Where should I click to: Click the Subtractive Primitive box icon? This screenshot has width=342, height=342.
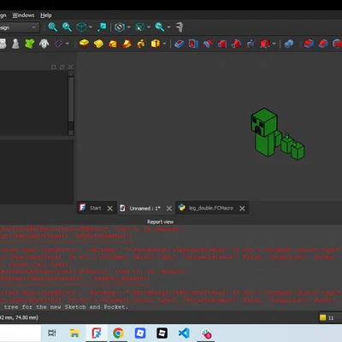click(265, 44)
